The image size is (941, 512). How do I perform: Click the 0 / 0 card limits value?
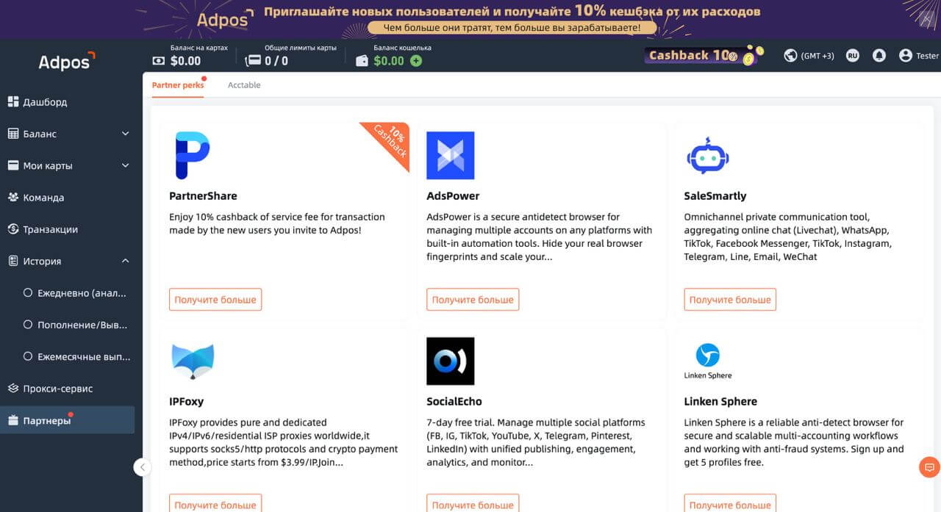(276, 61)
